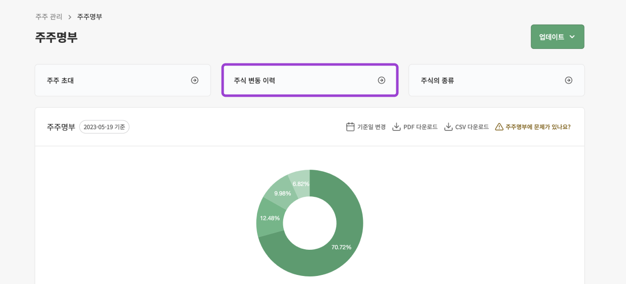
Task: Click the 2023-05-19 기준 date badge
Action: pyautogui.click(x=104, y=127)
